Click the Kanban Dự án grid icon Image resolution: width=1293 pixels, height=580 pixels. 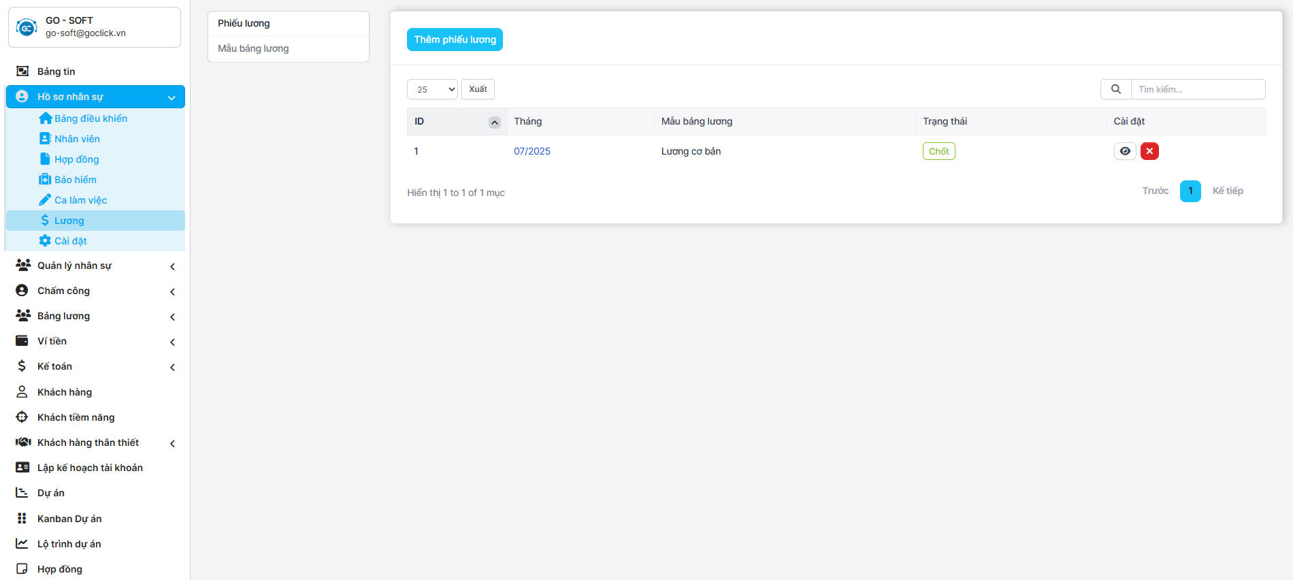[22, 519]
